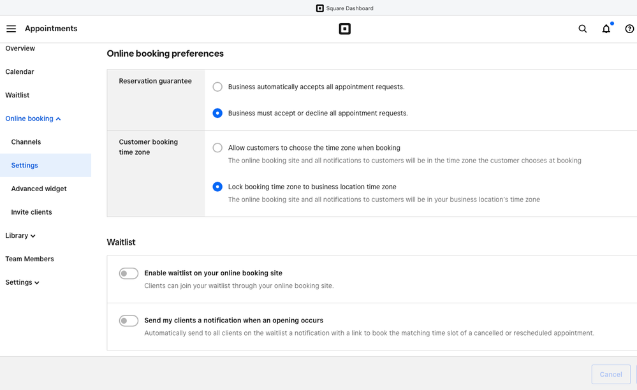637x390 pixels.
Task: Click Square Dashboard title bar icon
Action: point(320,8)
